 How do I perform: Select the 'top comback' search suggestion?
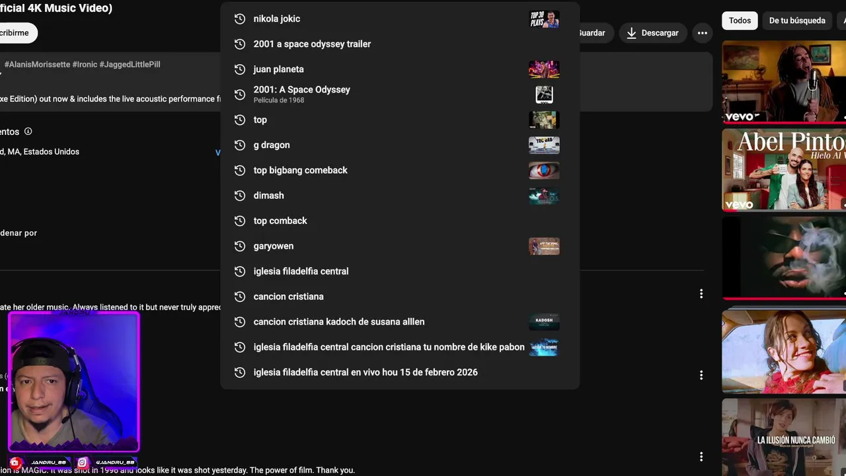400,221
